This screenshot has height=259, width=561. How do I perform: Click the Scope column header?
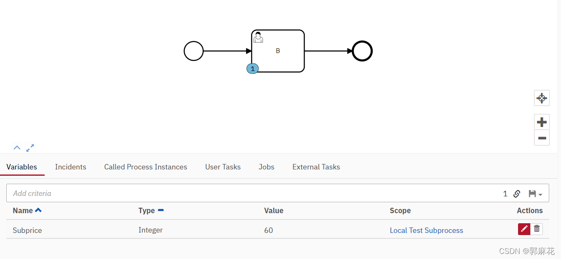click(x=400, y=211)
